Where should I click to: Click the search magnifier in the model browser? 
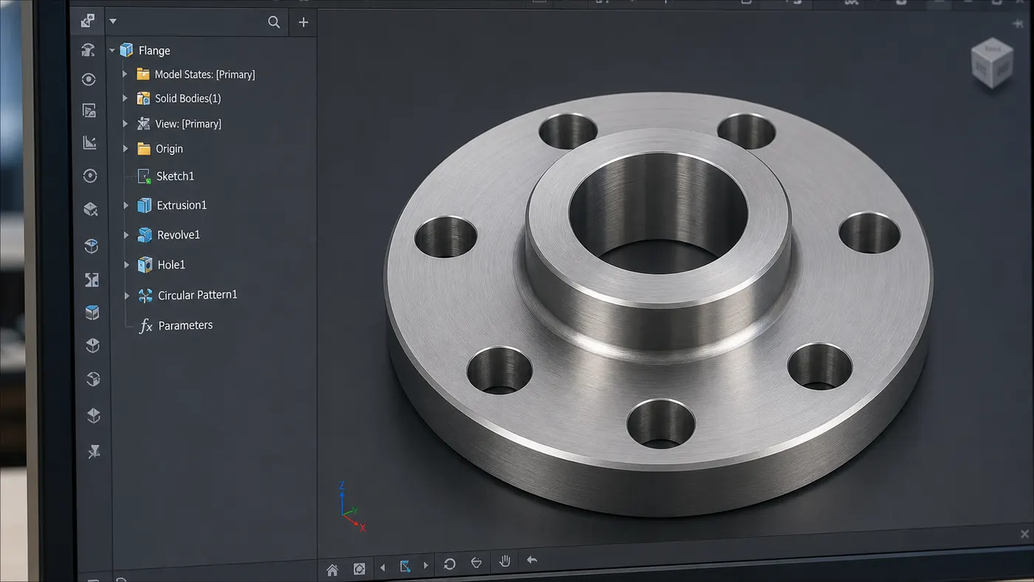tap(274, 22)
